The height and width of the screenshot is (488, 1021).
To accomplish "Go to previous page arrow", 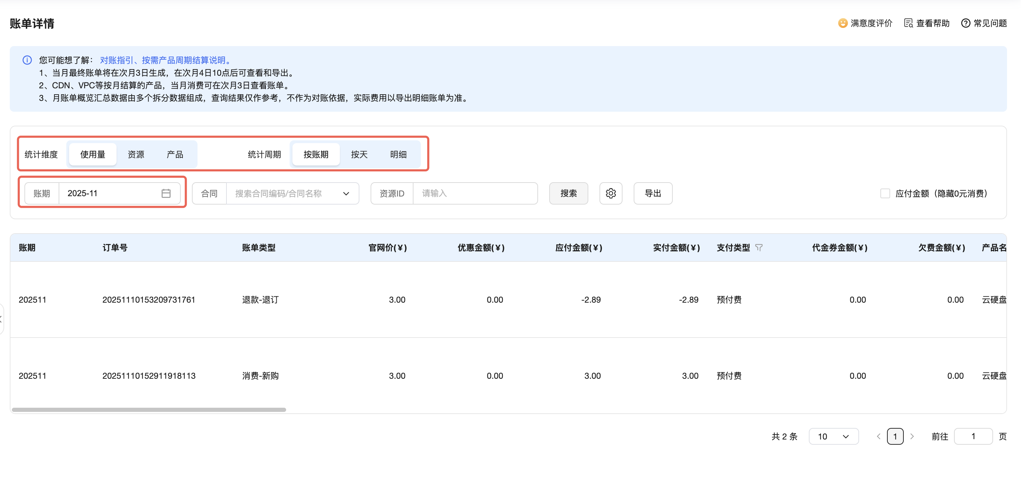I will (878, 436).
